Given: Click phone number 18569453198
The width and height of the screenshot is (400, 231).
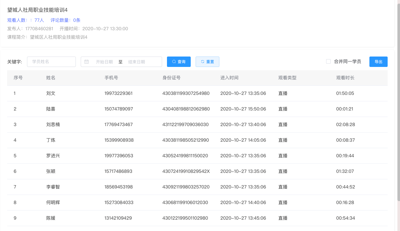Looking at the screenshot, I should (x=118, y=187).
